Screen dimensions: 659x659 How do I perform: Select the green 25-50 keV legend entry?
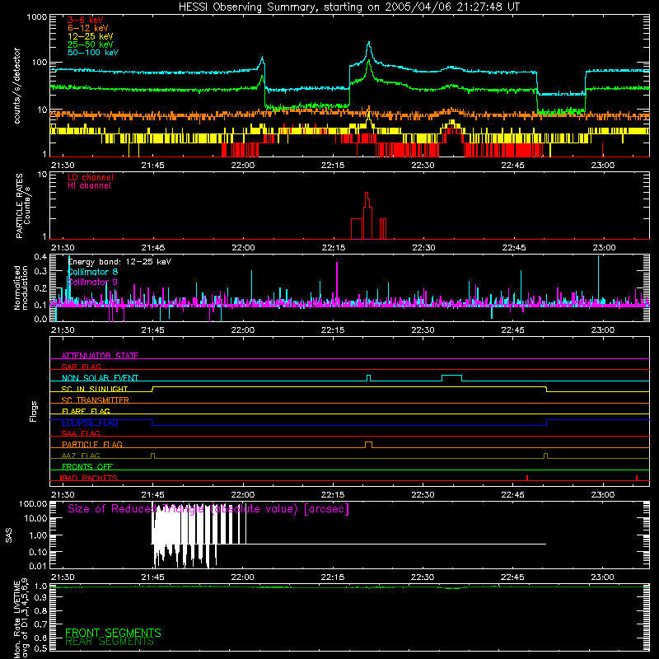pyautogui.click(x=91, y=44)
